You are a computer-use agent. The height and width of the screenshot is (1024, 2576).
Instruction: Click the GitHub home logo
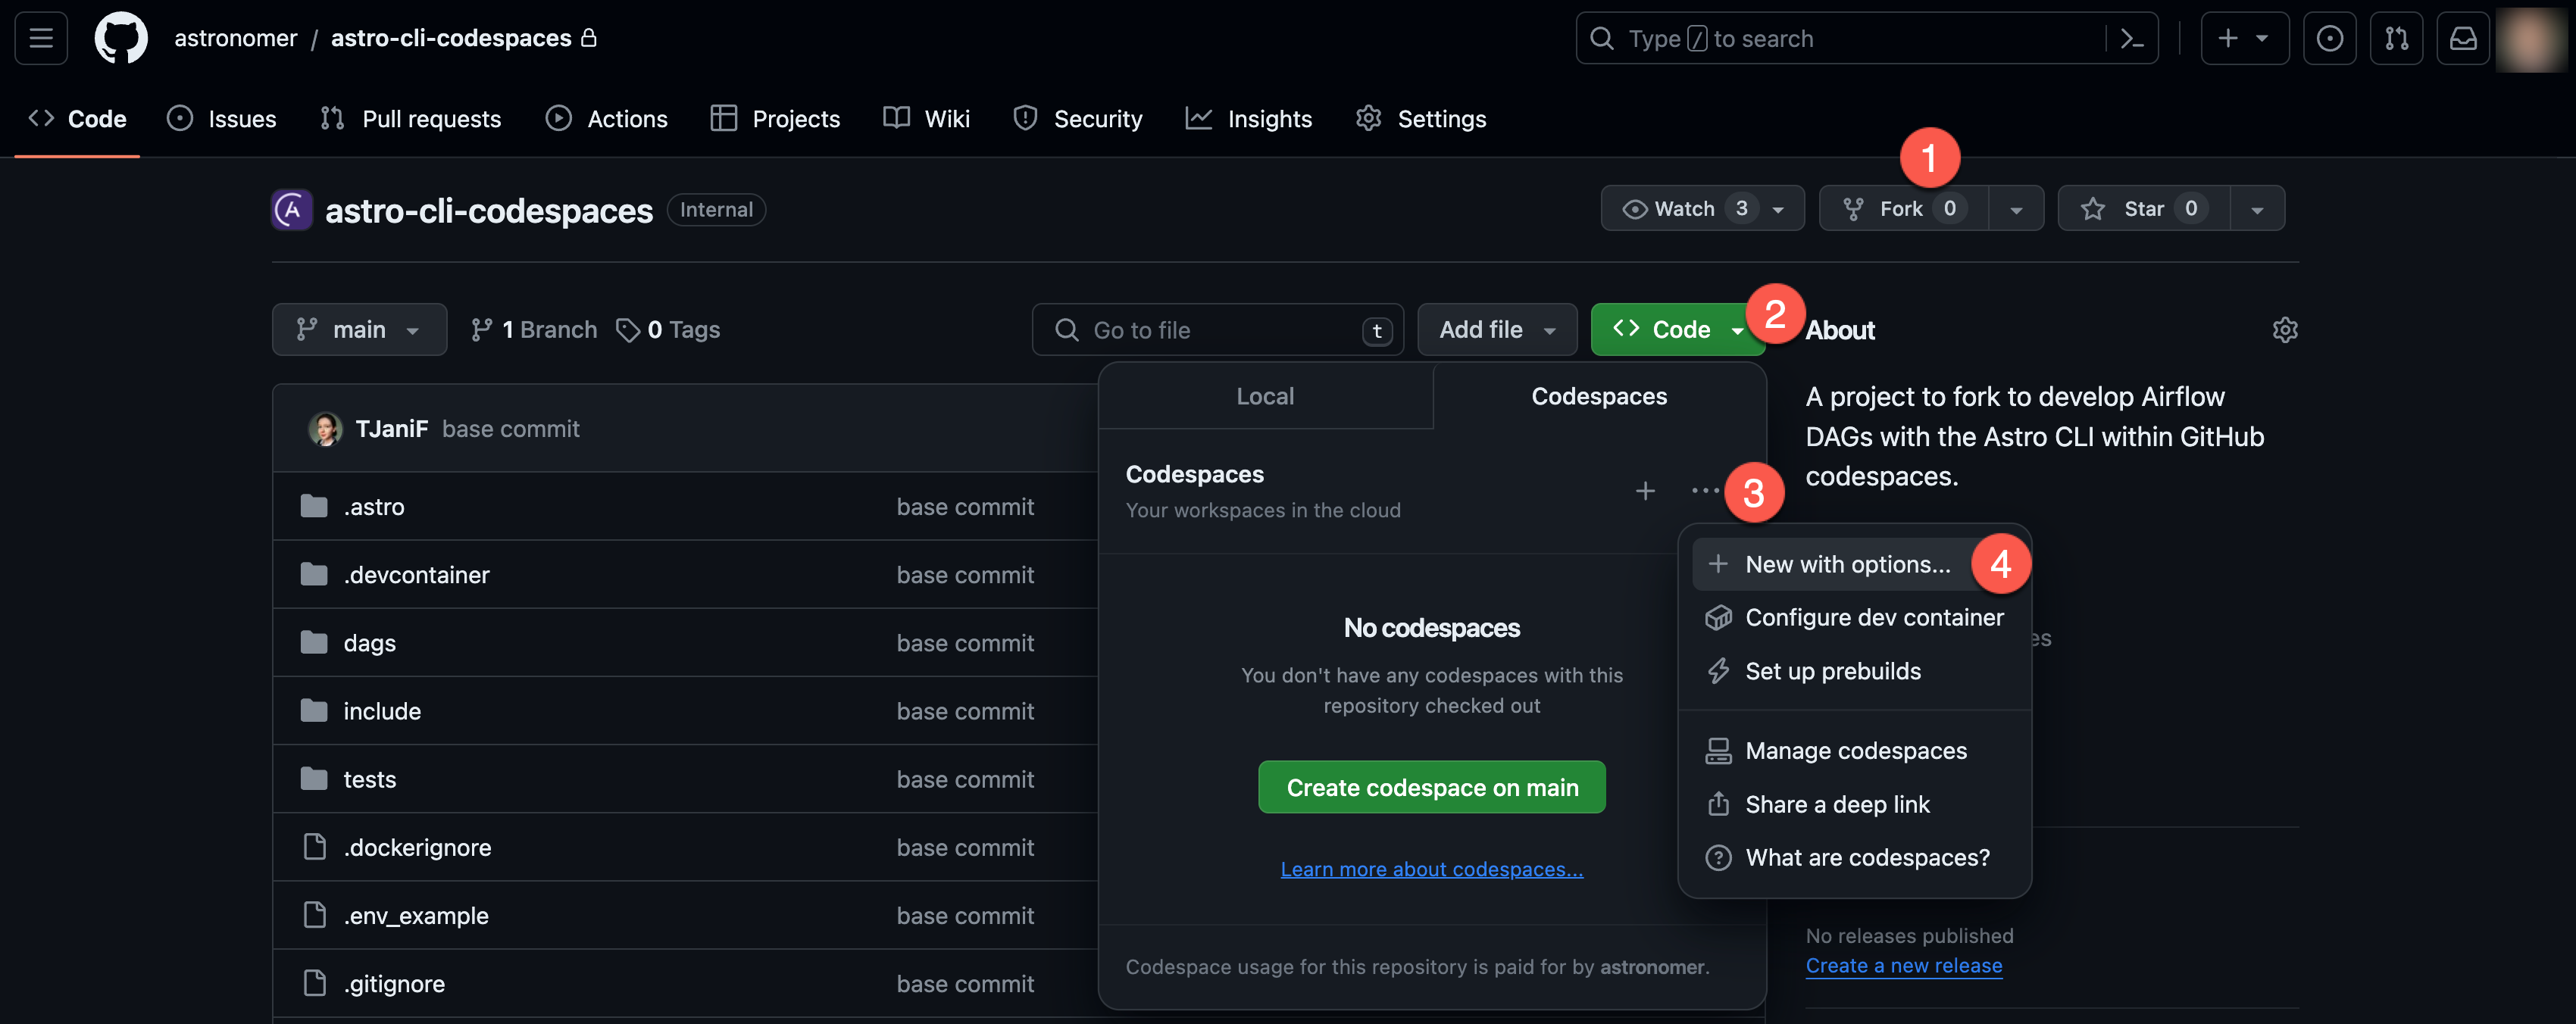click(121, 37)
